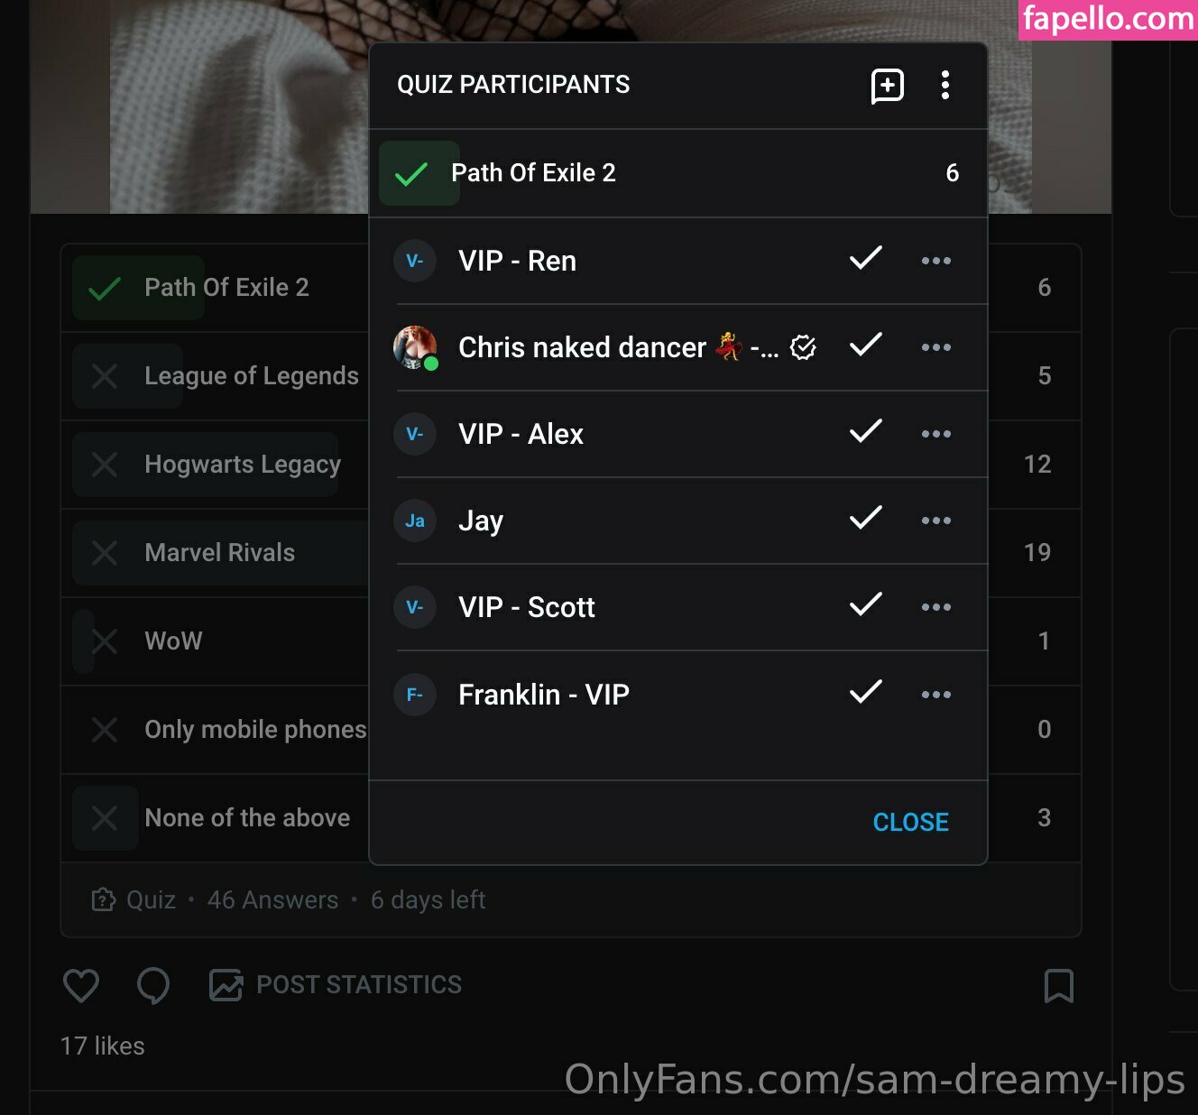This screenshot has height=1115, width=1198.
Task: Click Chris naked dancer profile avatar
Action: [x=415, y=347]
